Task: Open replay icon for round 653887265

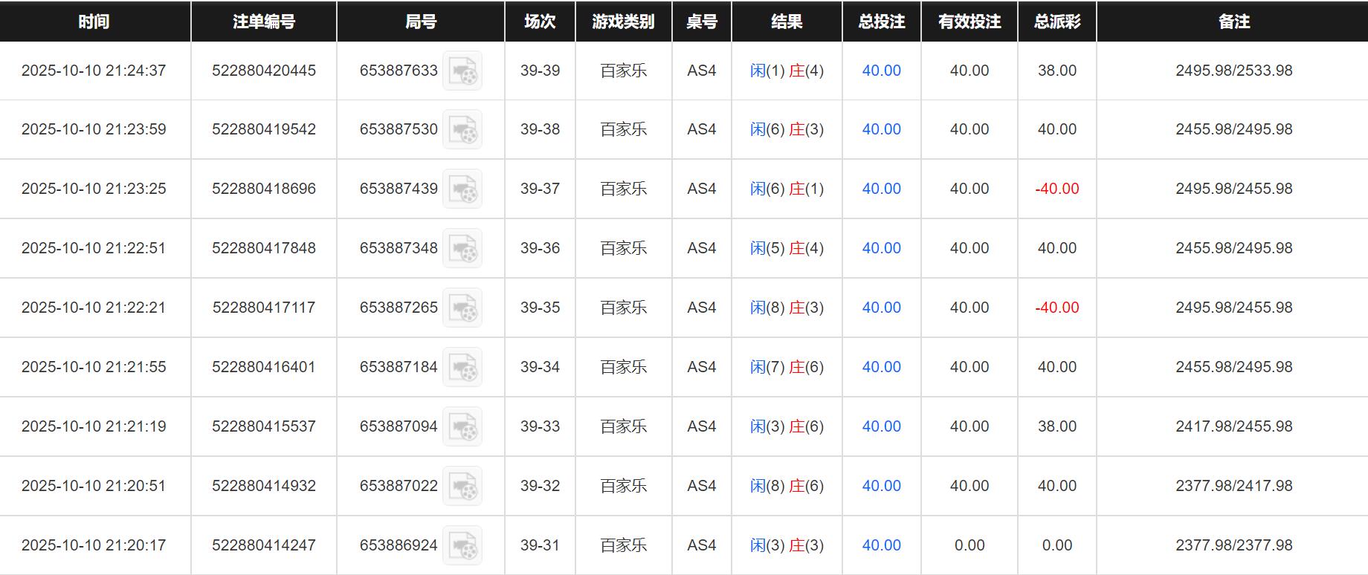Action: (x=462, y=308)
